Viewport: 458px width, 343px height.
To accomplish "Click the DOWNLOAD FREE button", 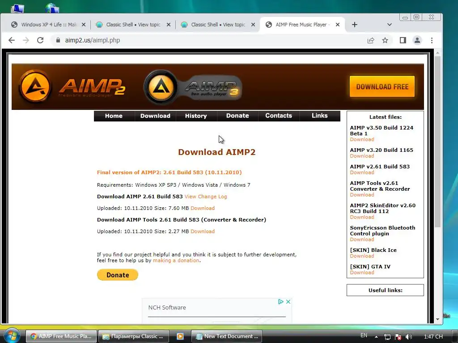I will tap(382, 86).
